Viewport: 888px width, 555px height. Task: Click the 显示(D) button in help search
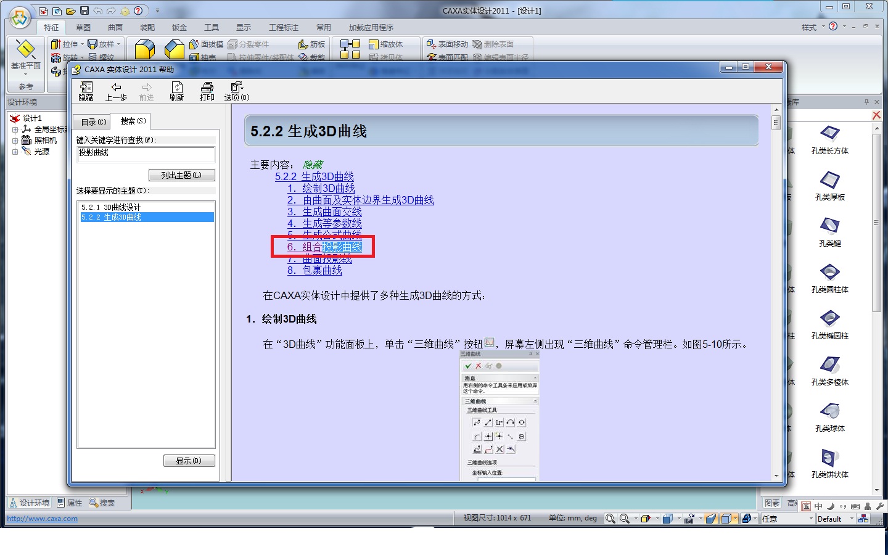pos(189,461)
